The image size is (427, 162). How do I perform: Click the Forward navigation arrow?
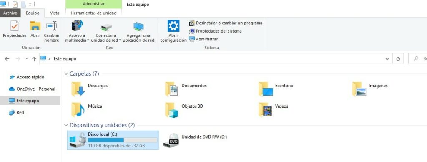coord(18,58)
